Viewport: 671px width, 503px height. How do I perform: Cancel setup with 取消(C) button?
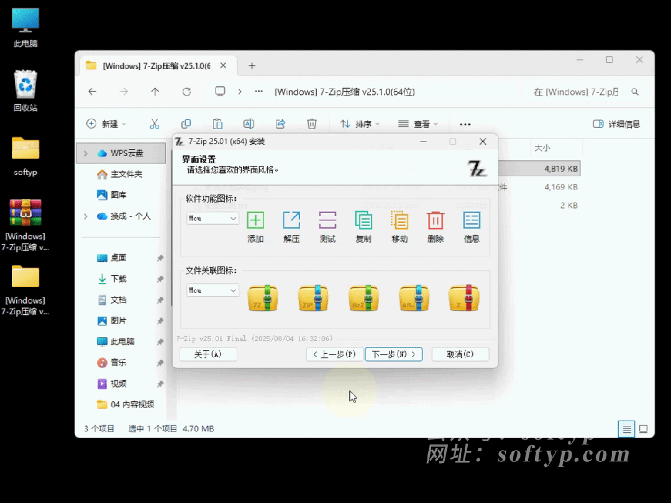click(460, 354)
